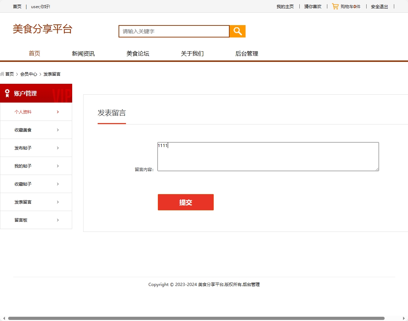This screenshot has height=321, width=408.
Task: Open 发布帖子 in the sidebar menu
Action: point(23,148)
